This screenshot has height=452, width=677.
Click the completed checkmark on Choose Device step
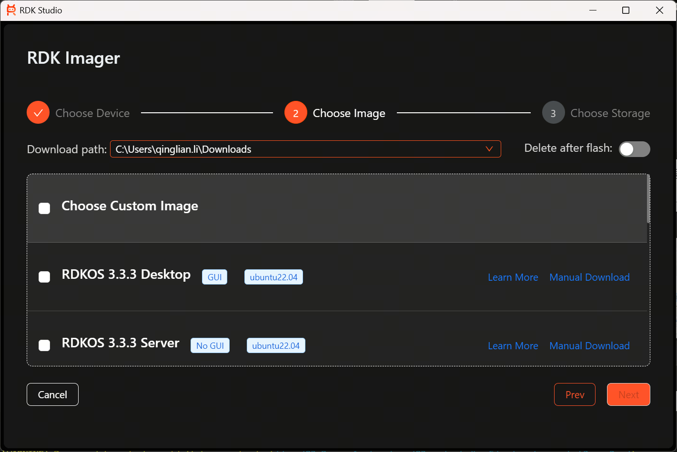(38, 112)
